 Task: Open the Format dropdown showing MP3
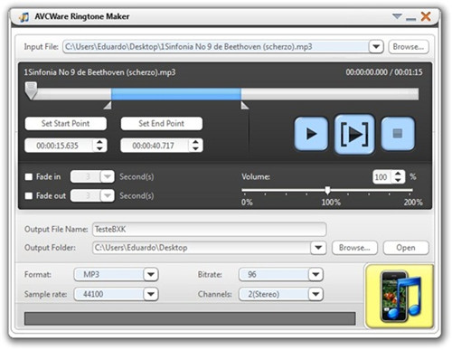151,274
